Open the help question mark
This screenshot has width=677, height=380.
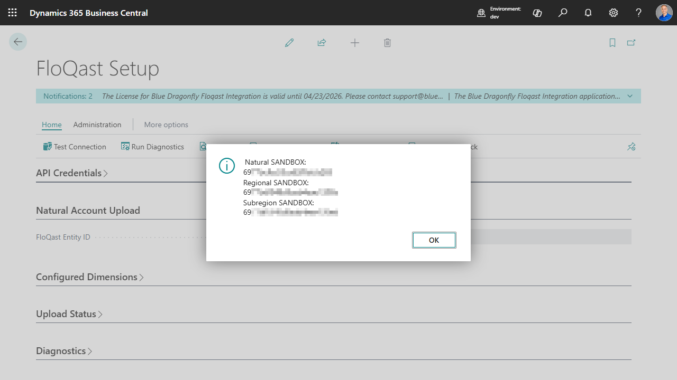pyautogui.click(x=639, y=13)
